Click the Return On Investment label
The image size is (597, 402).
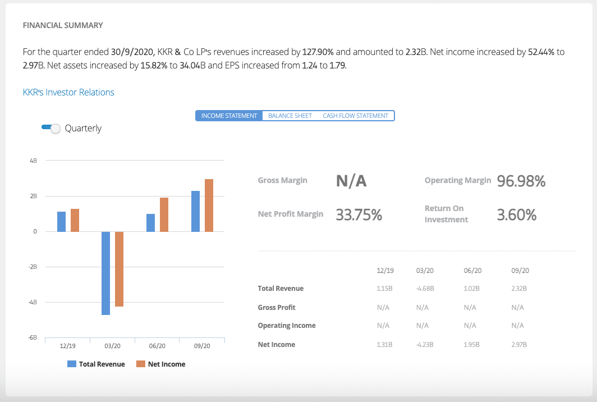[x=446, y=214]
